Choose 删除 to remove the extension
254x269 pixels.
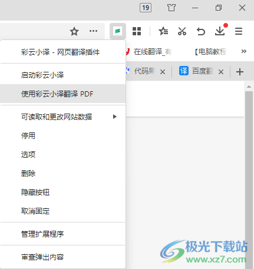[x=63, y=174]
